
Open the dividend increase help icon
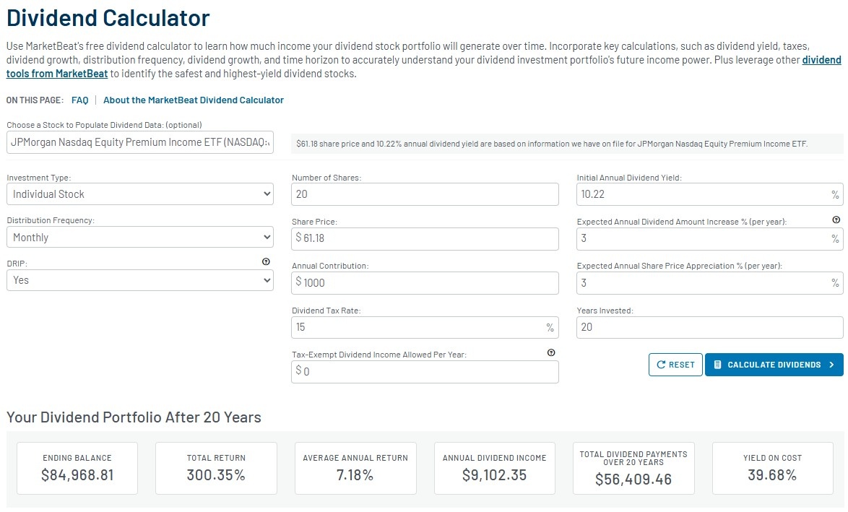point(836,220)
